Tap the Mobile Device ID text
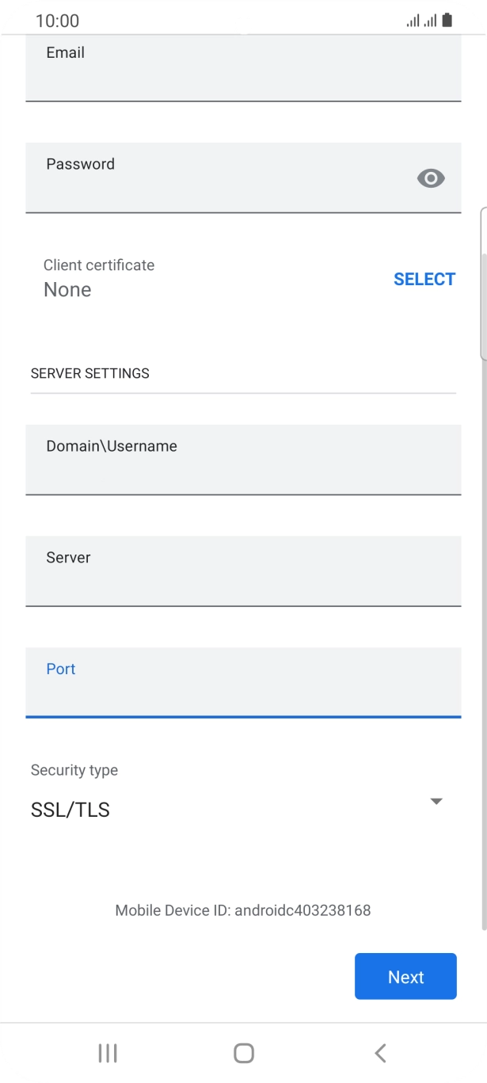Screen dimensions: 487x1083 pos(243,910)
